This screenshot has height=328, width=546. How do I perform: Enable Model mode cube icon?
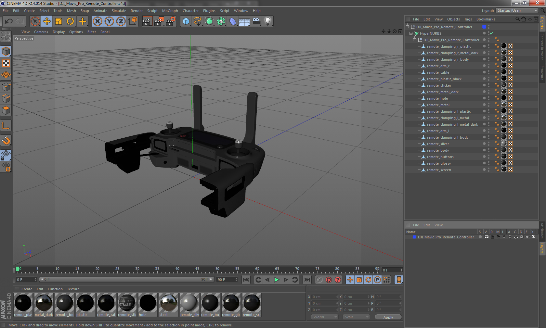pyautogui.click(x=6, y=51)
